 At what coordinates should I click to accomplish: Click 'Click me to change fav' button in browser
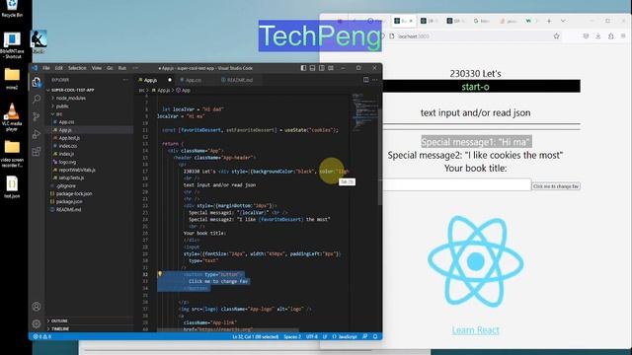(556, 186)
